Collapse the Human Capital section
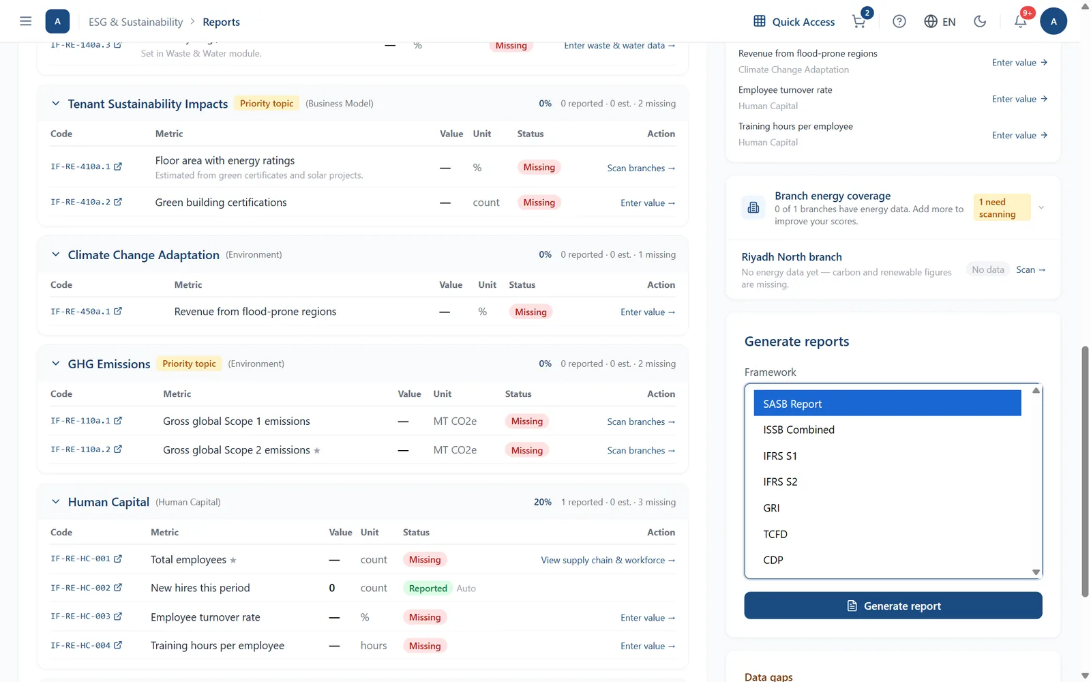1091x682 pixels. tap(56, 502)
